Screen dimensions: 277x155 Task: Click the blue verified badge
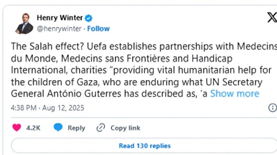click(89, 18)
